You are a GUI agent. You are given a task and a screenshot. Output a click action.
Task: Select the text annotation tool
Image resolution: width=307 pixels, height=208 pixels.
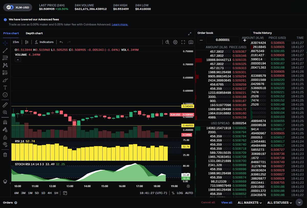[x=5, y=87]
